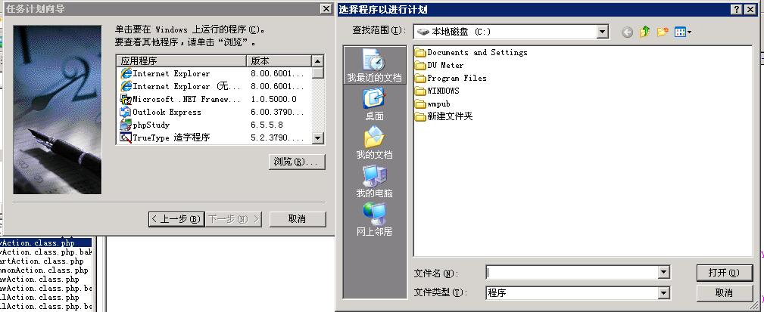Select version 6.00.3790... cell

277,113
